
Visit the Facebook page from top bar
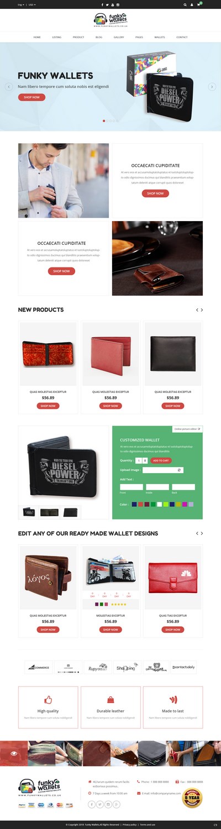coord(102,4)
